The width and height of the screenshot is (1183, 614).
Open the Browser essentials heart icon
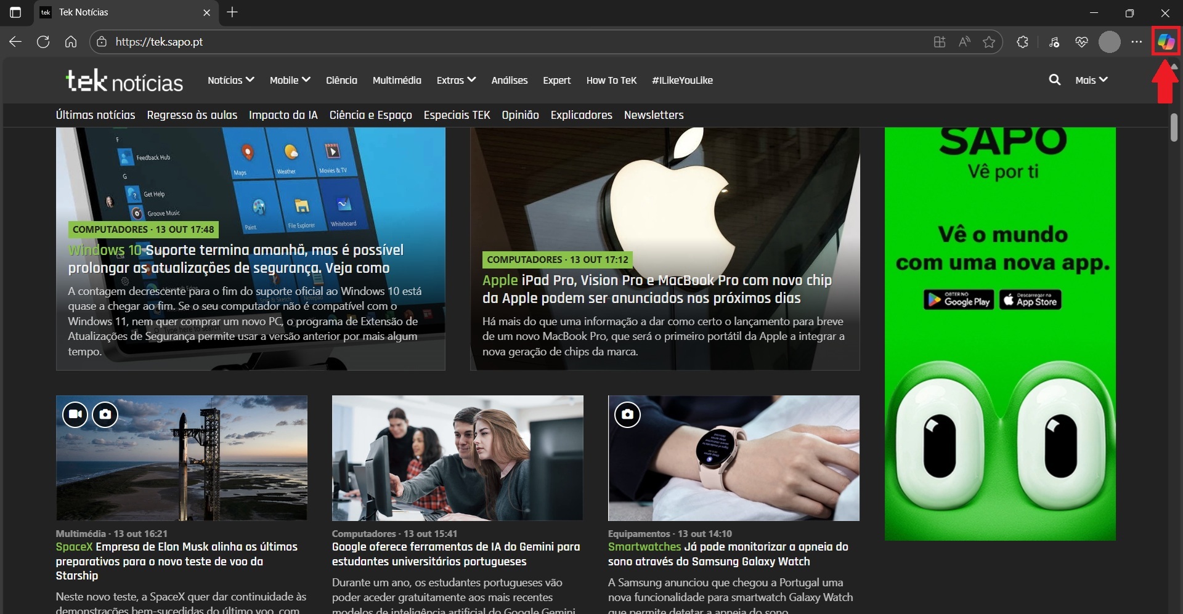coord(1081,42)
